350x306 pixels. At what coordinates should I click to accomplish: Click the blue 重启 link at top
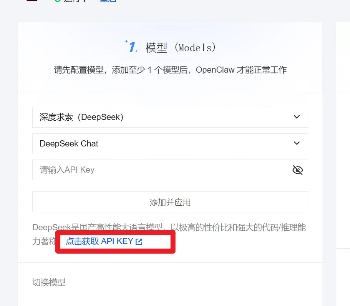pyautogui.click(x=108, y=1)
